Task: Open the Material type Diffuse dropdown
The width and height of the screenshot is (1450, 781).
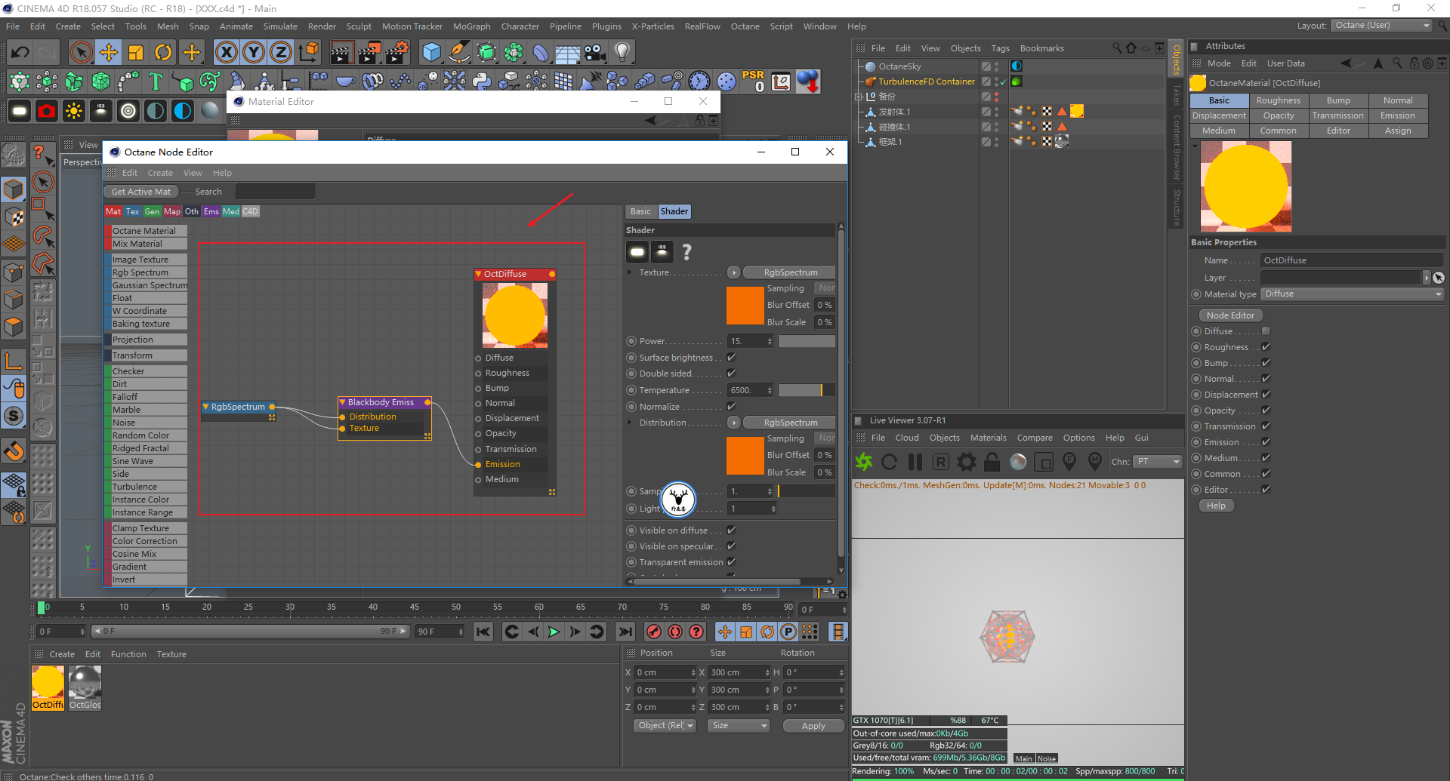Action: pos(1353,294)
